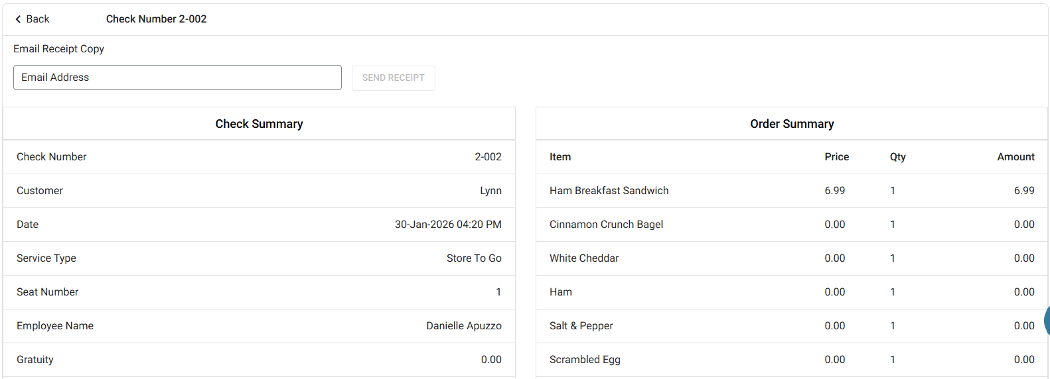Click the Order Summary table header
This screenshot has width=1050, height=379.
click(792, 124)
